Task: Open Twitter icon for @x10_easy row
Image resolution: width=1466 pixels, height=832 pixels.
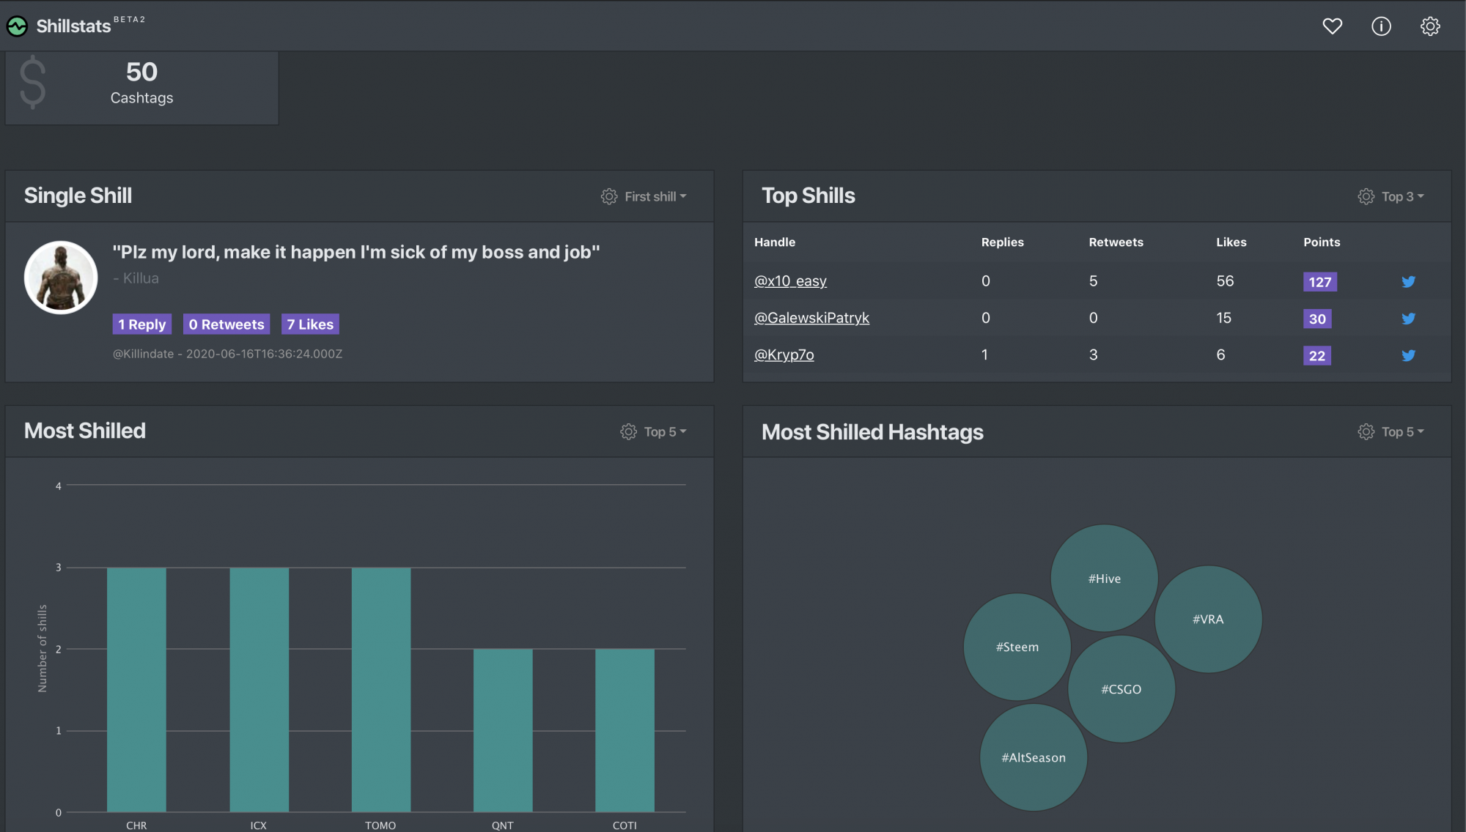Action: (1408, 281)
